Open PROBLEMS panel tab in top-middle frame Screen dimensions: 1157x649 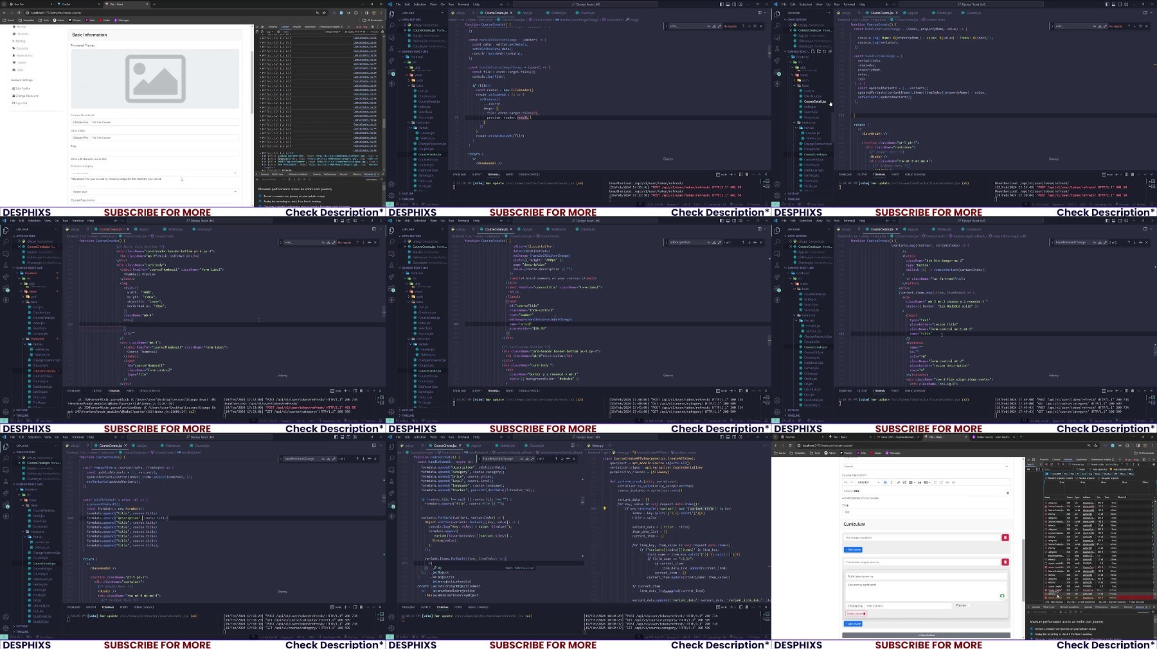(460, 175)
